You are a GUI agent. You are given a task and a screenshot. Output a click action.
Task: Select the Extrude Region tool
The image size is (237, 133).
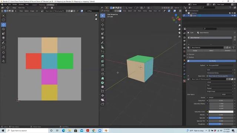[x=103, y=57]
